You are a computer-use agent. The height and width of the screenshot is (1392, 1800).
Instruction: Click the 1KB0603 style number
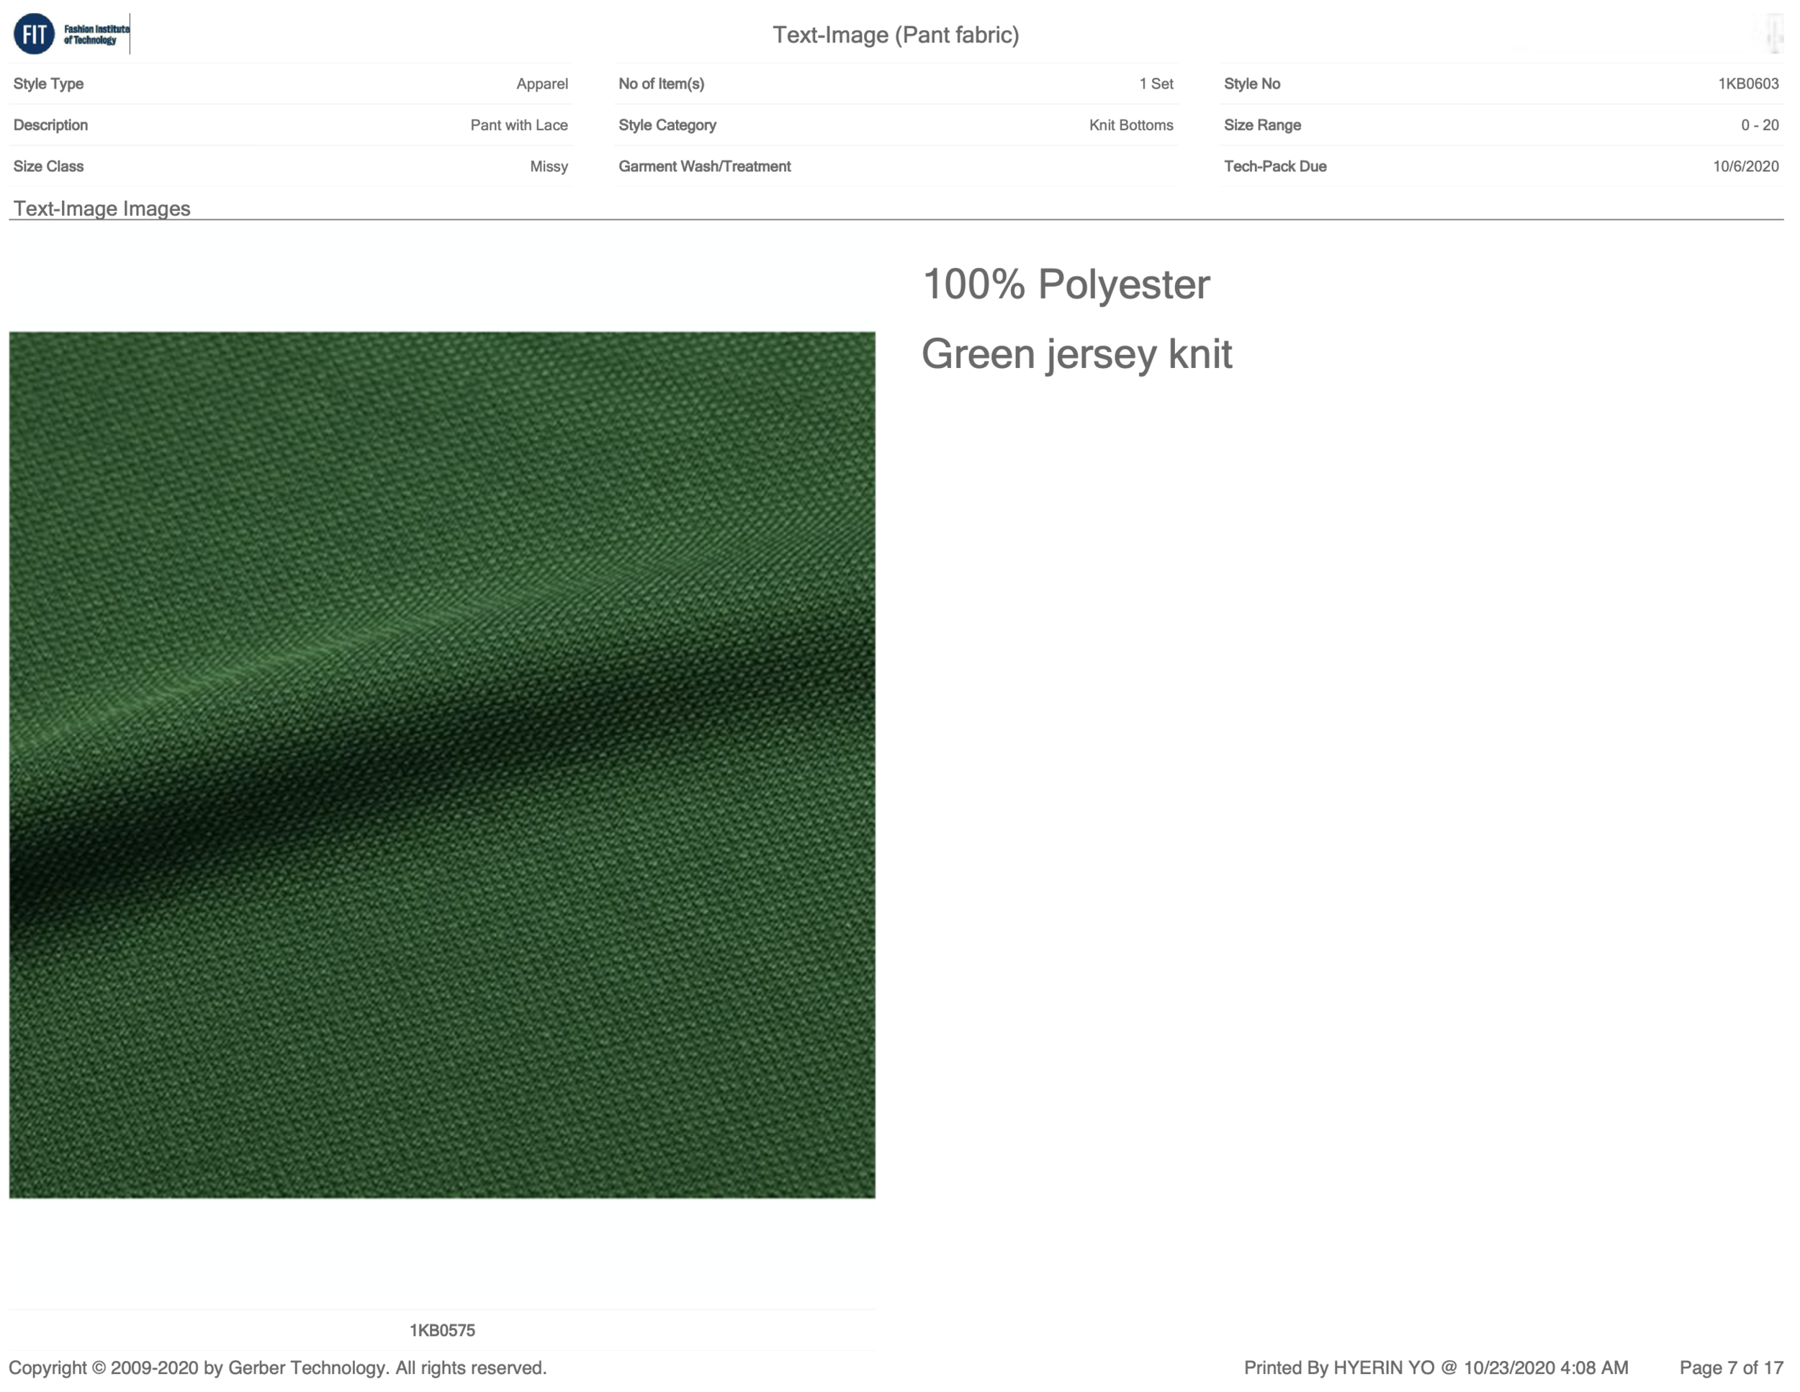pyautogui.click(x=1747, y=84)
